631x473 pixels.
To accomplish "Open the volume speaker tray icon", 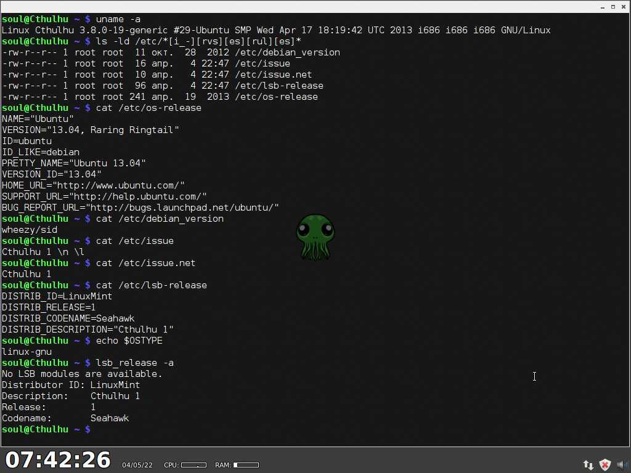I will pyautogui.click(x=622, y=465).
